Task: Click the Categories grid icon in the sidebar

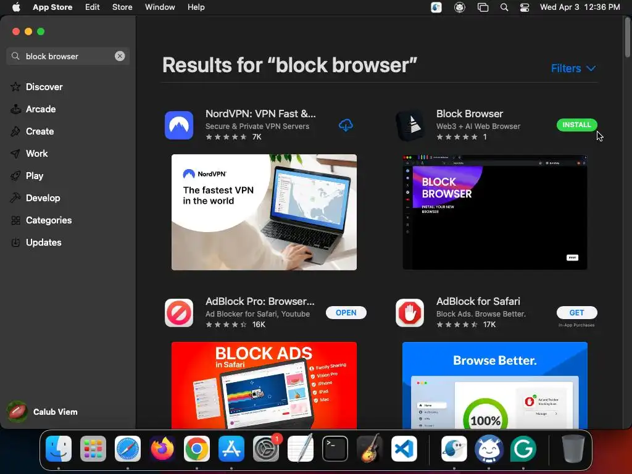Action: [15, 220]
